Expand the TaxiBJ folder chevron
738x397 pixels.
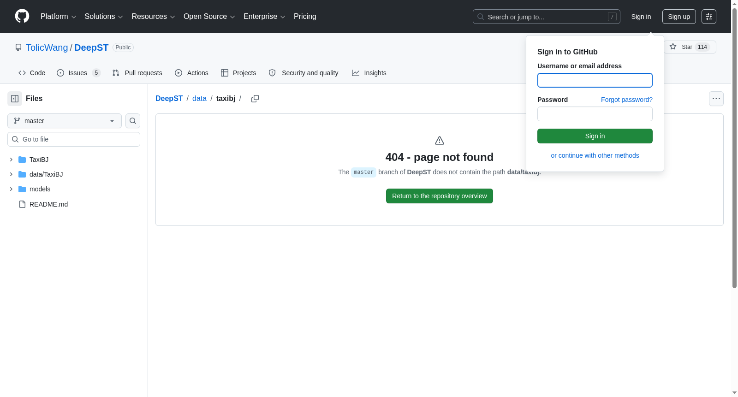11,160
